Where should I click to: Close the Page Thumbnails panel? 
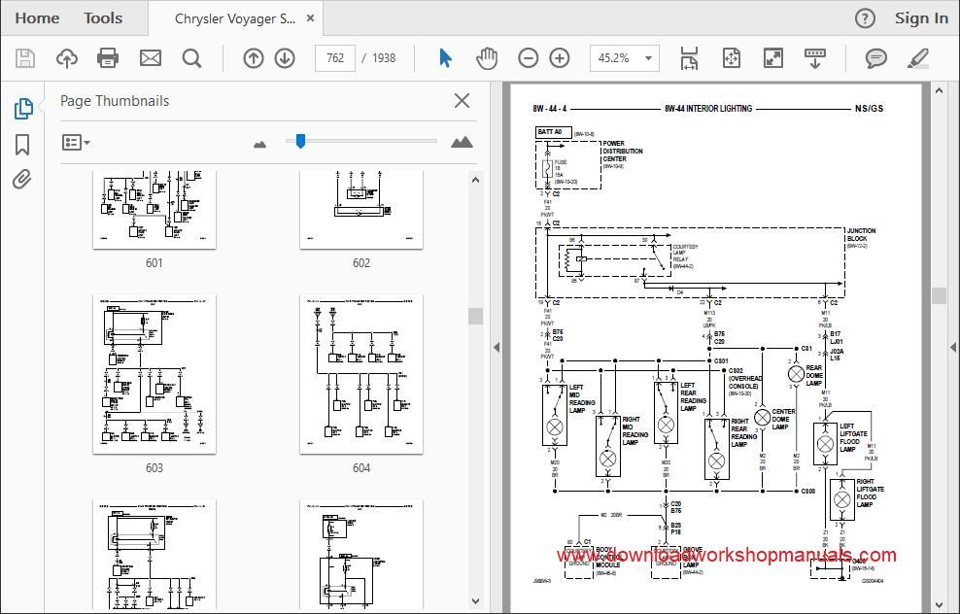(x=463, y=101)
